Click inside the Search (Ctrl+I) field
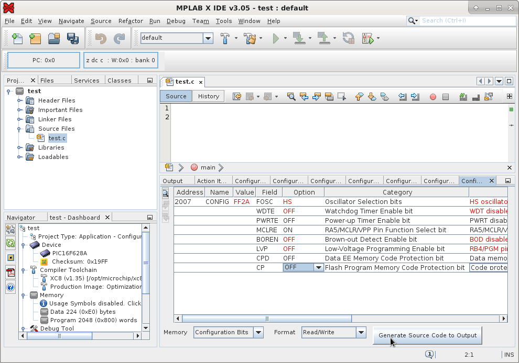The width and height of the screenshot is (519, 363). [x=467, y=20]
